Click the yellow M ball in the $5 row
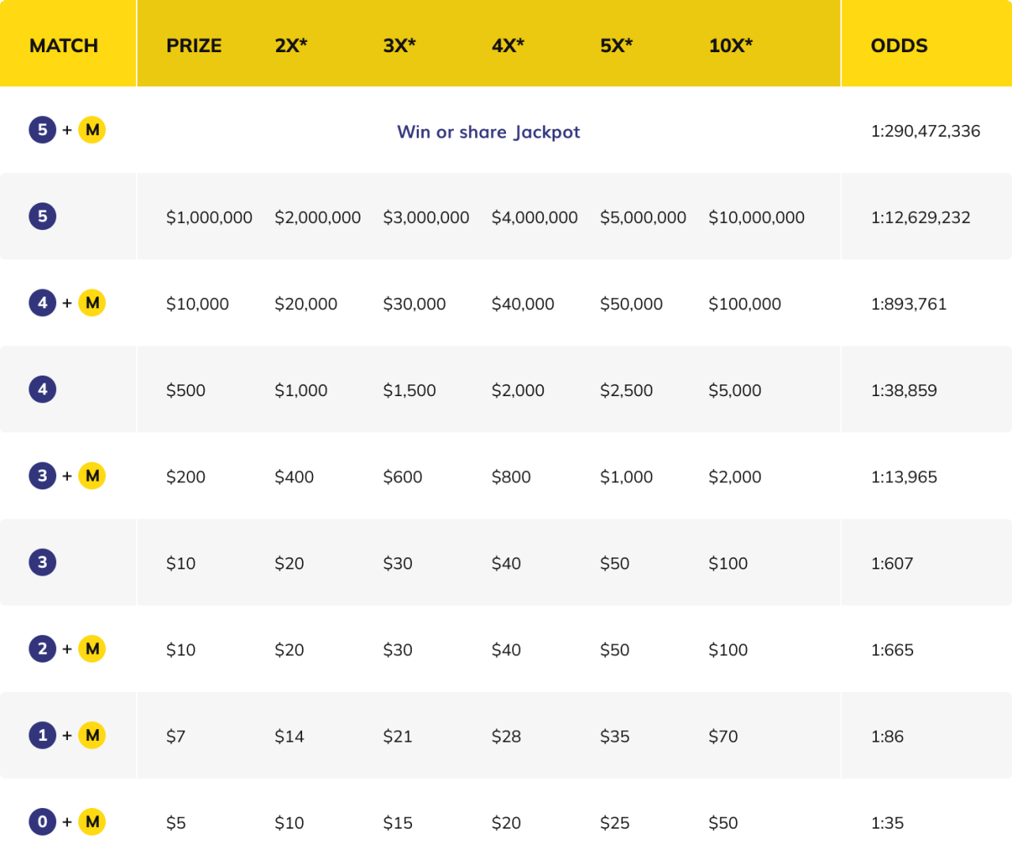1012x865 pixels. [x=93, y=822]
